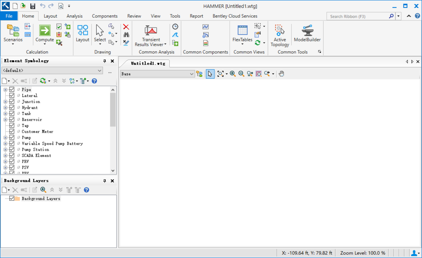Run Compute in Calculation group

[x=45, y=34]
